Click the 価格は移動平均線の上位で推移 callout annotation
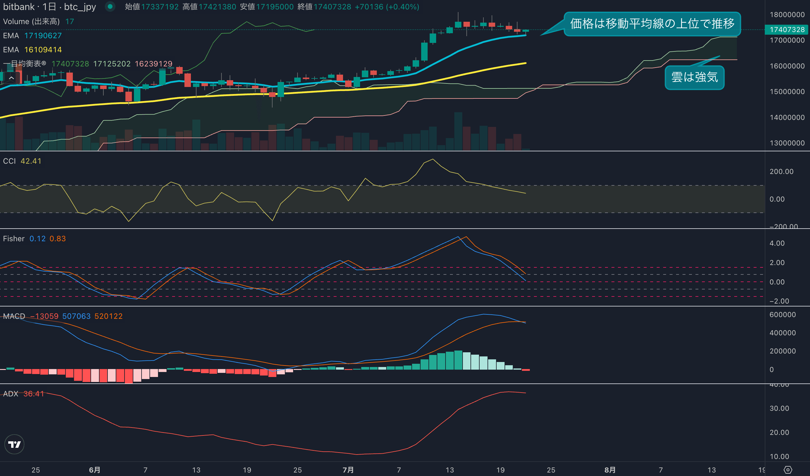Screen dimensions: 810x476 click(652, 24)
